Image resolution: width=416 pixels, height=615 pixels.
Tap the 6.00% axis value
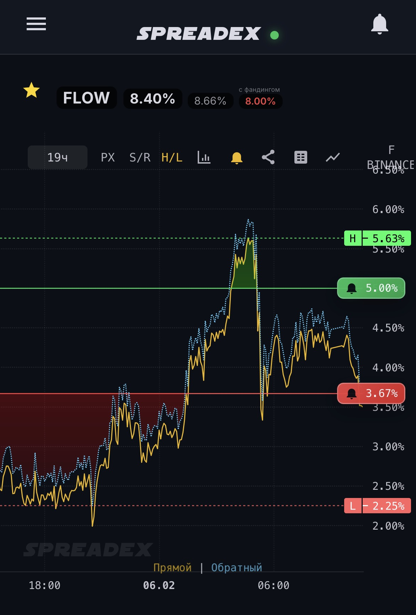click(x=388, y=210)
